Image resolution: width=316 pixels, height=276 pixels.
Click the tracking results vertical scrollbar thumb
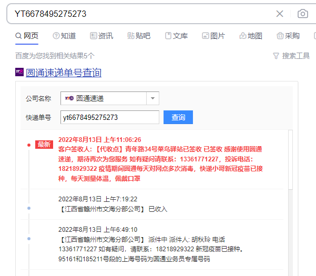[290, 160]
